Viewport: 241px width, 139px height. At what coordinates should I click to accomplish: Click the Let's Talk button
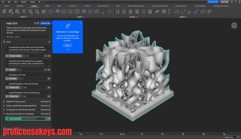point(224,2)
